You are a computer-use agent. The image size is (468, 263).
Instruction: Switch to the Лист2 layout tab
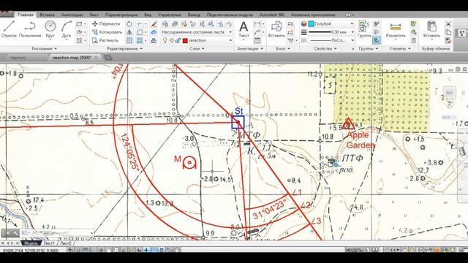[x=66, y=243]
